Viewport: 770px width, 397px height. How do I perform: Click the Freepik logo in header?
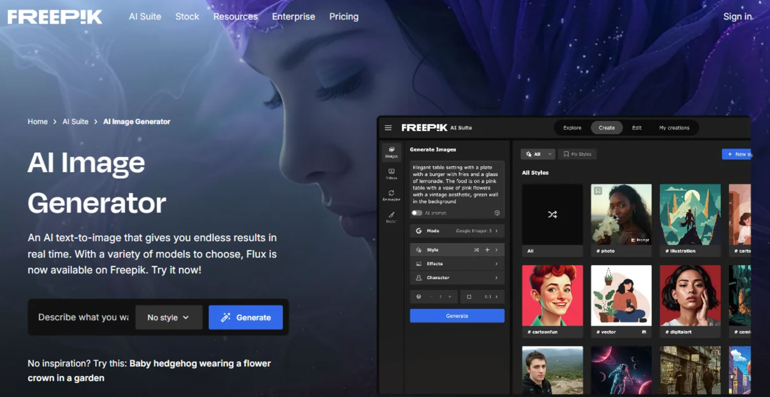55,17
